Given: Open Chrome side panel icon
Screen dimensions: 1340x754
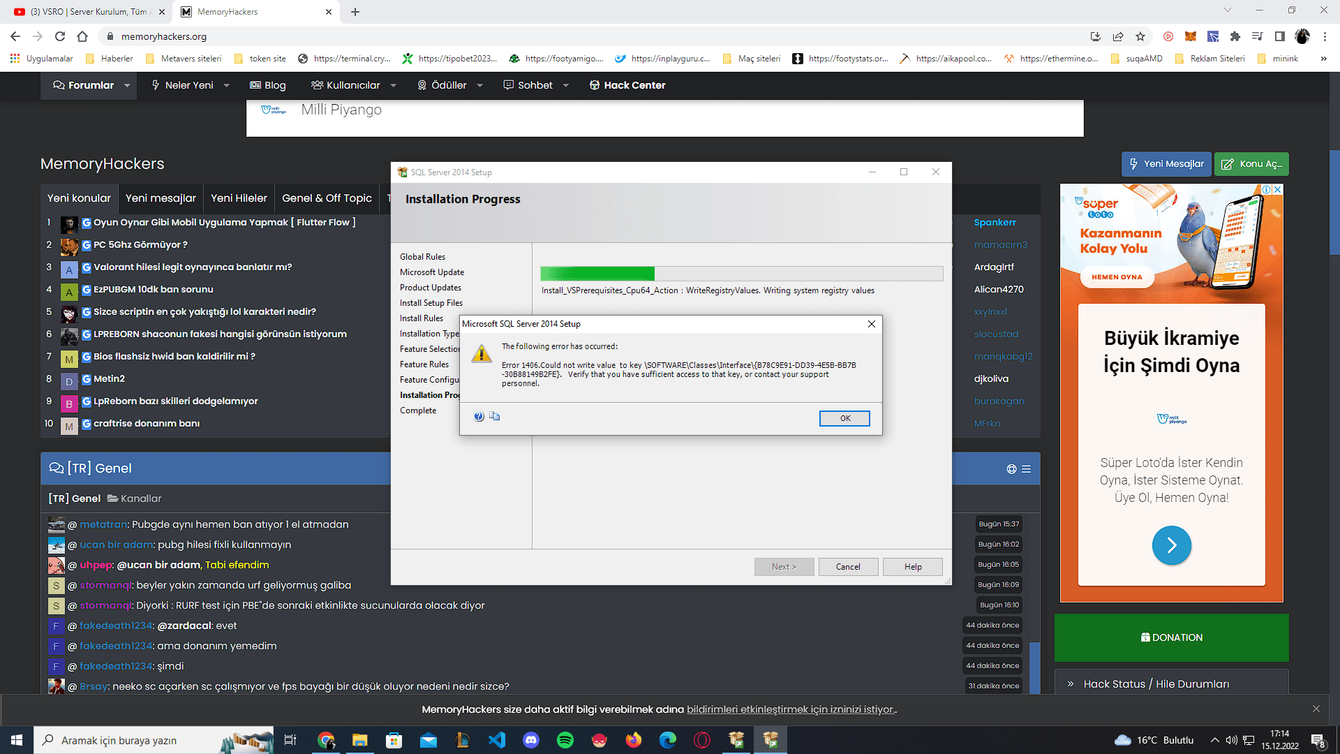Looking at the screenshot, I should 1280,36.
